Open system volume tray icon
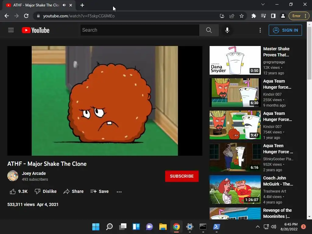The width and height of the screenshot is (312, 234). (x=274, y=227)
